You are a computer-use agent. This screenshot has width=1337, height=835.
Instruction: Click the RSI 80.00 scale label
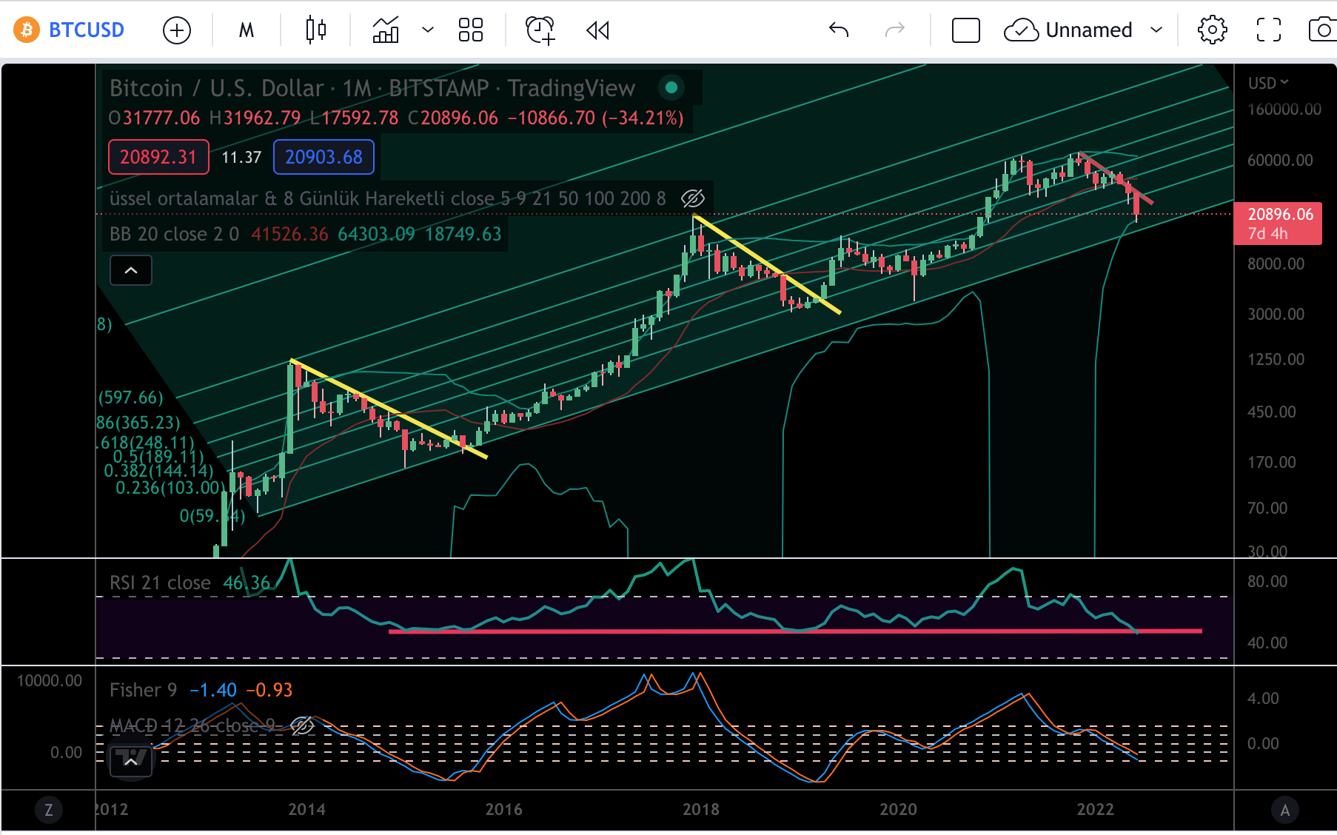point(1267,581)
